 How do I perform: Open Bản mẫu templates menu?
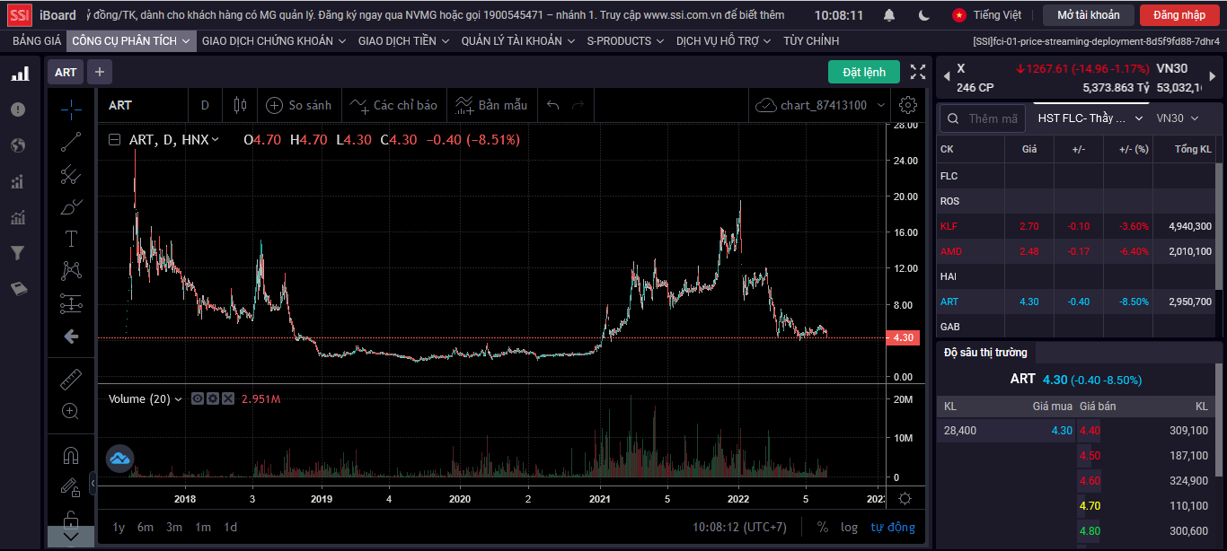(x=491, y=105)
